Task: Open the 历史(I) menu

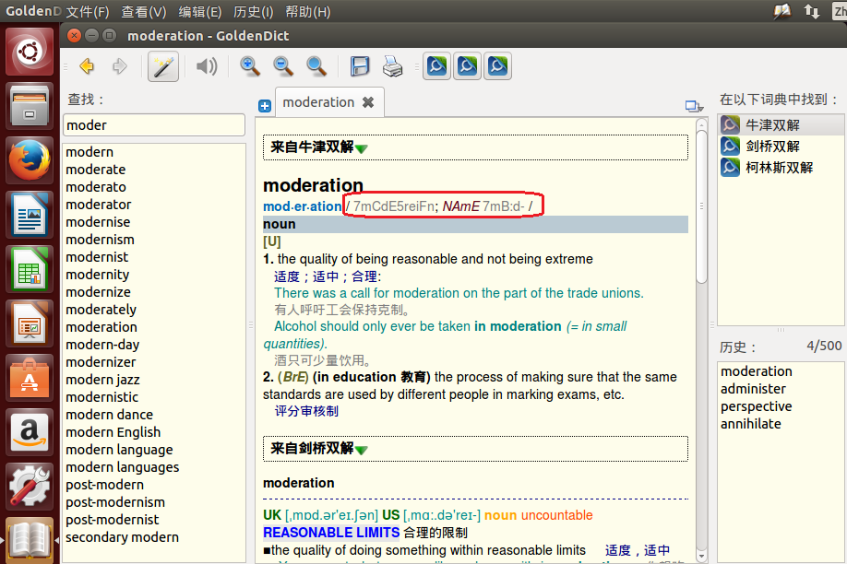Action: click(x=253, y=11)
